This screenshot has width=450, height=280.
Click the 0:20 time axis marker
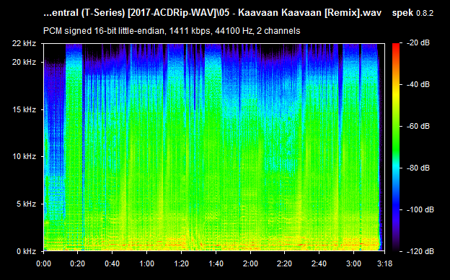(x=77, y=263)
